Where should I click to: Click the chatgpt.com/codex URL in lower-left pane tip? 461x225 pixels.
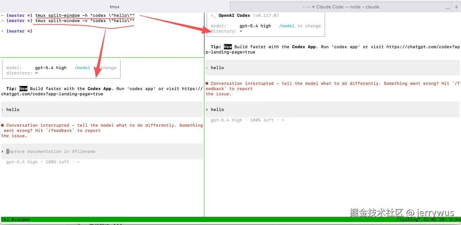102,91
